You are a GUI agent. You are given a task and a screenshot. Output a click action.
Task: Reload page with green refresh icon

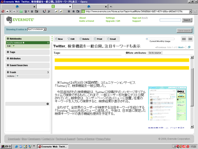click(21, 11)
